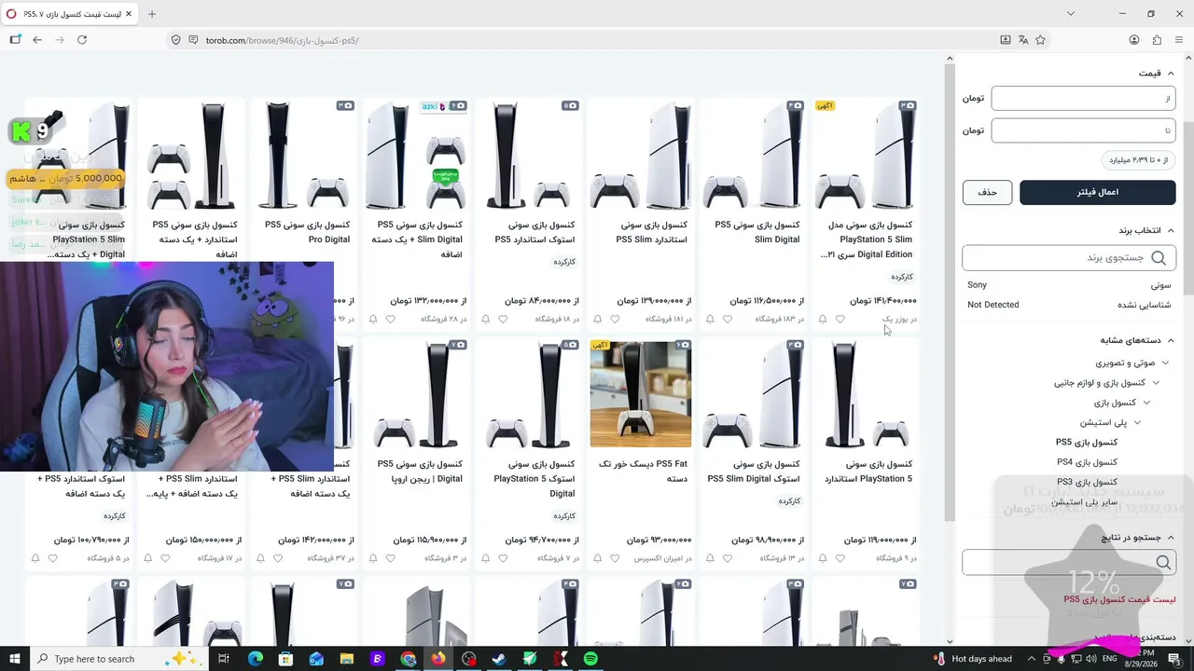This screenshot has height=671, width=1194.
Task: Open the browser tab list dropdown
Action: click(1071, 14)
